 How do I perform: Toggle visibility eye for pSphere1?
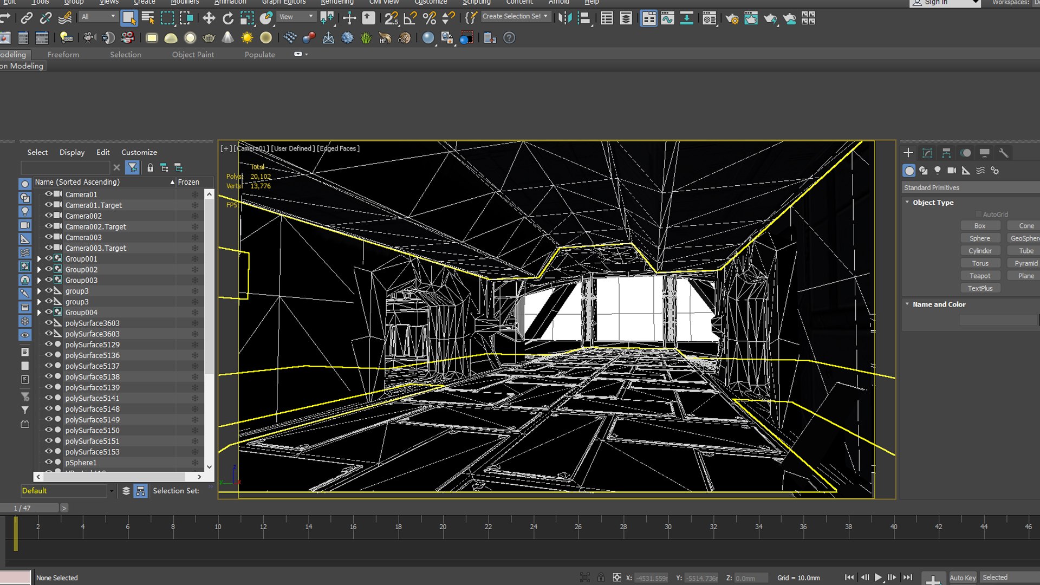(x=49, y=462)
